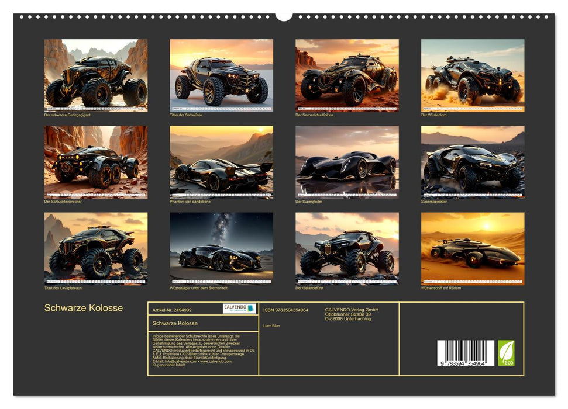Open the 'Der Schluchtenbrecher' thumbnail
Viewport: 568px width, 409px height.
click(x=95, y=162)
